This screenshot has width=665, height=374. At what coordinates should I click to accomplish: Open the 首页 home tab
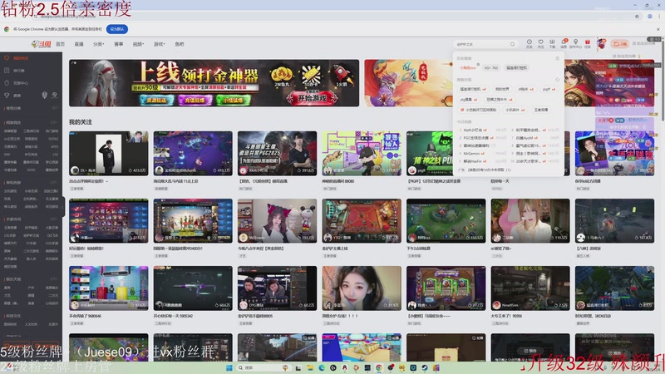click(x=60, y=44)
